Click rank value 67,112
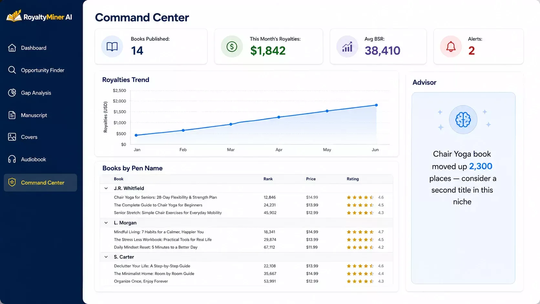The height and width of the screenshot is (304, 540). [x=269, y=247]
